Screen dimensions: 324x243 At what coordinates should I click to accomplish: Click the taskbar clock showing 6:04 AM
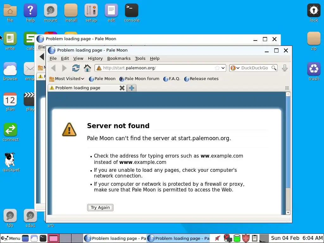tap(297, 238)
